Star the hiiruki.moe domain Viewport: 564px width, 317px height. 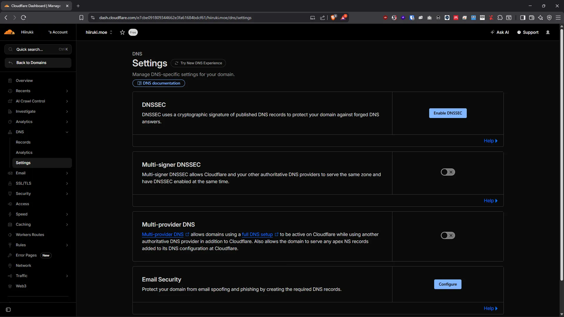point(122,32)
